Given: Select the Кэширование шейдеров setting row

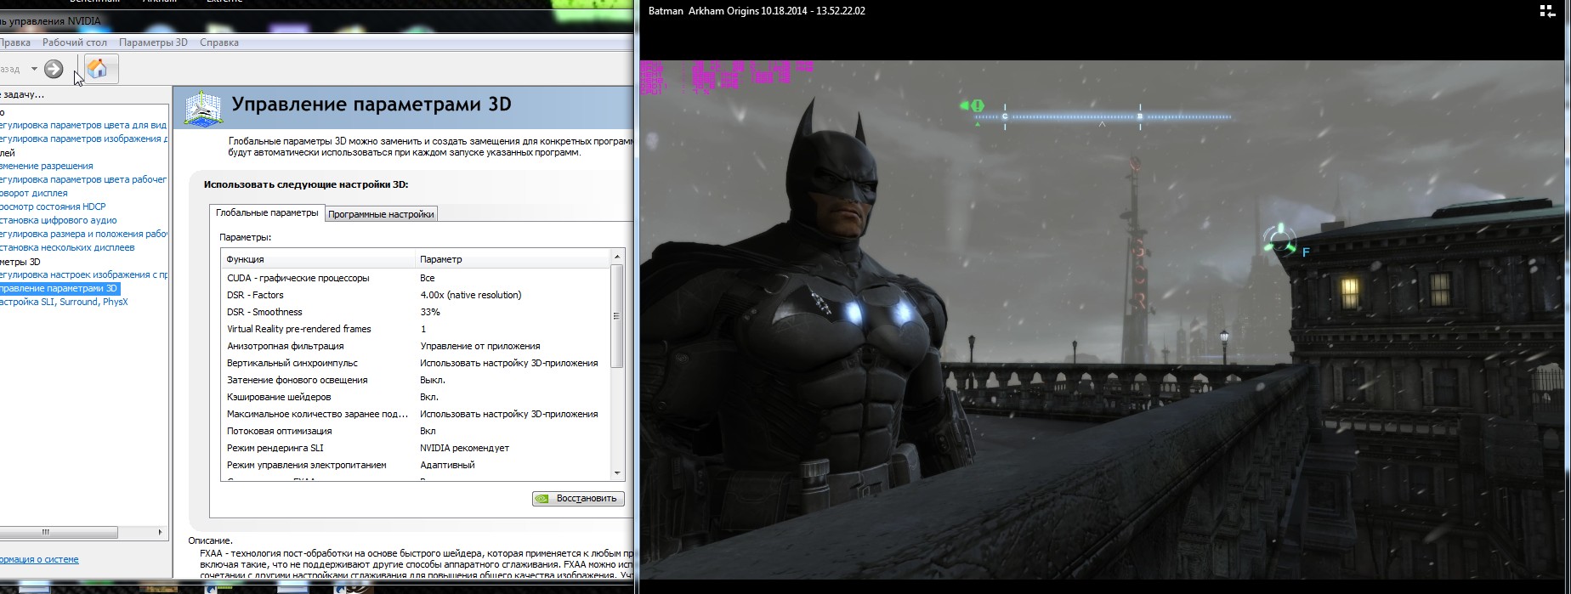Looking at the screenshot, I should [279, 397].
